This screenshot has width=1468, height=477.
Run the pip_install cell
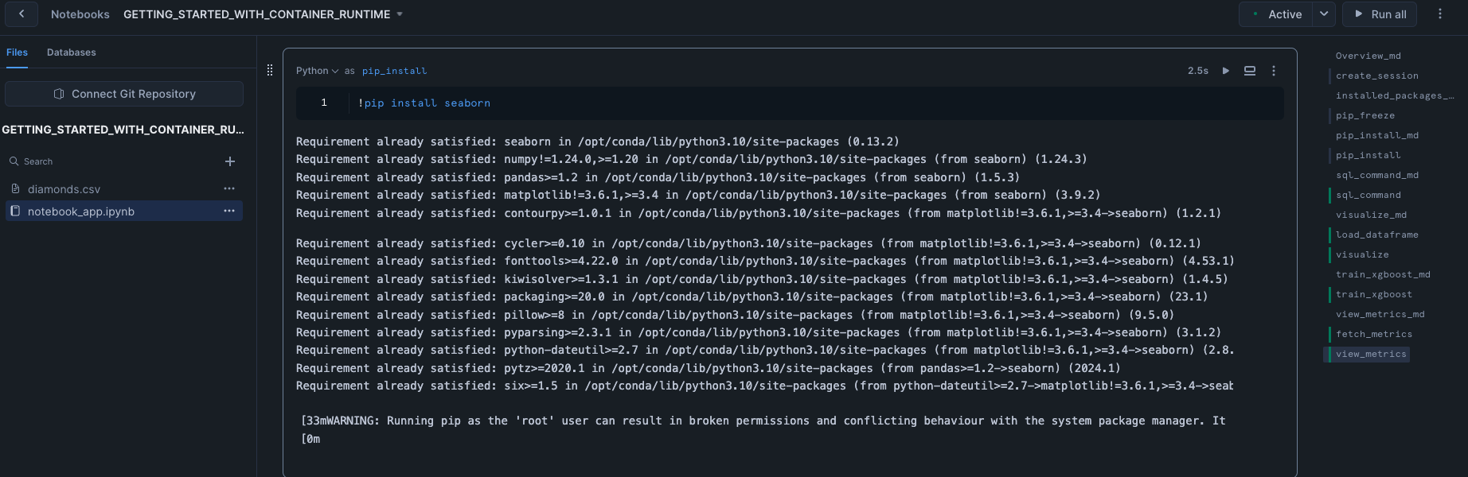coord(1226,71)
